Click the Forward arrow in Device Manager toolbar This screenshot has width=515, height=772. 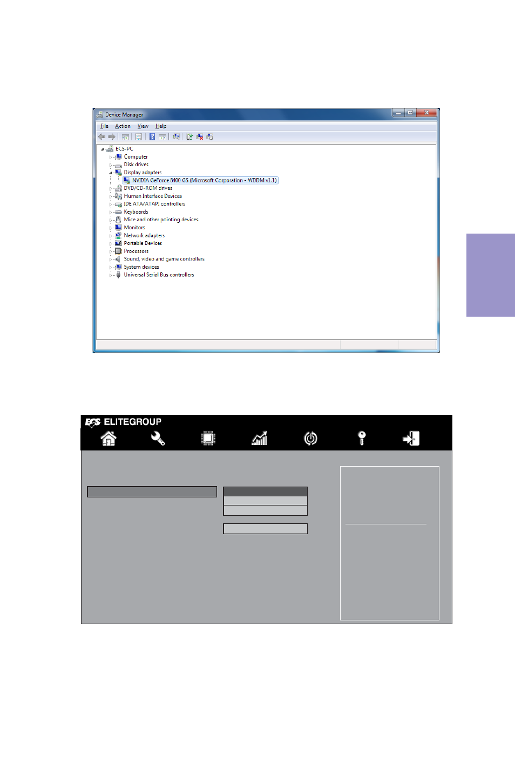pos(111,136)
